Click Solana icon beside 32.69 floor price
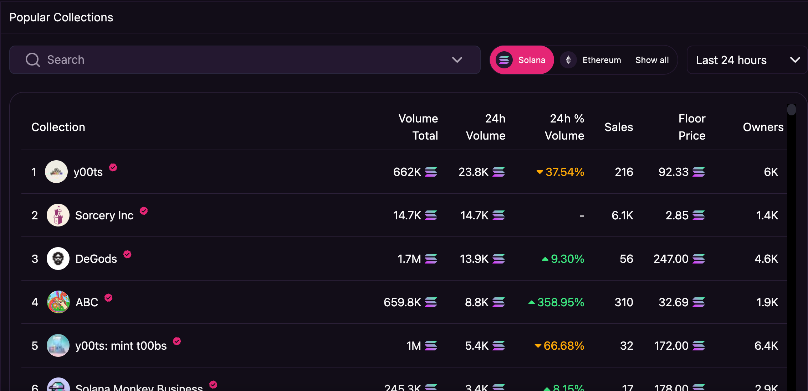The width and height of the screenshot is (808, 391). click(699, 302)
